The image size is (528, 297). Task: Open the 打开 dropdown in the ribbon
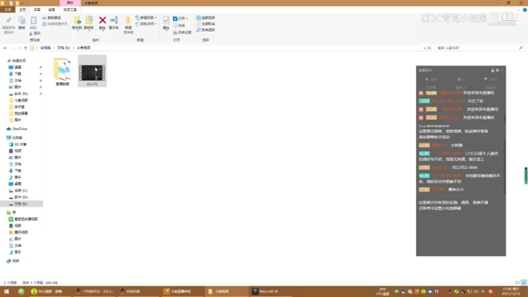[x=180, y=18]
